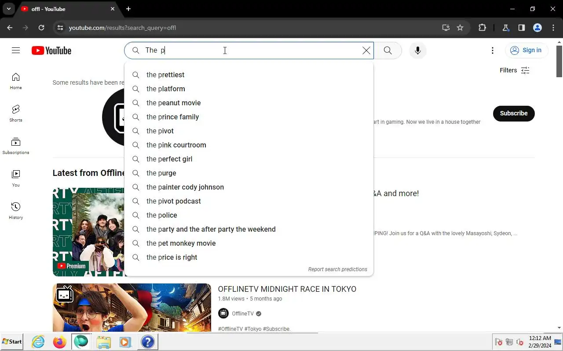Open YouTube settings three-dot menu
The height and width of the screenshot is (351, 563).
[492, 50]
